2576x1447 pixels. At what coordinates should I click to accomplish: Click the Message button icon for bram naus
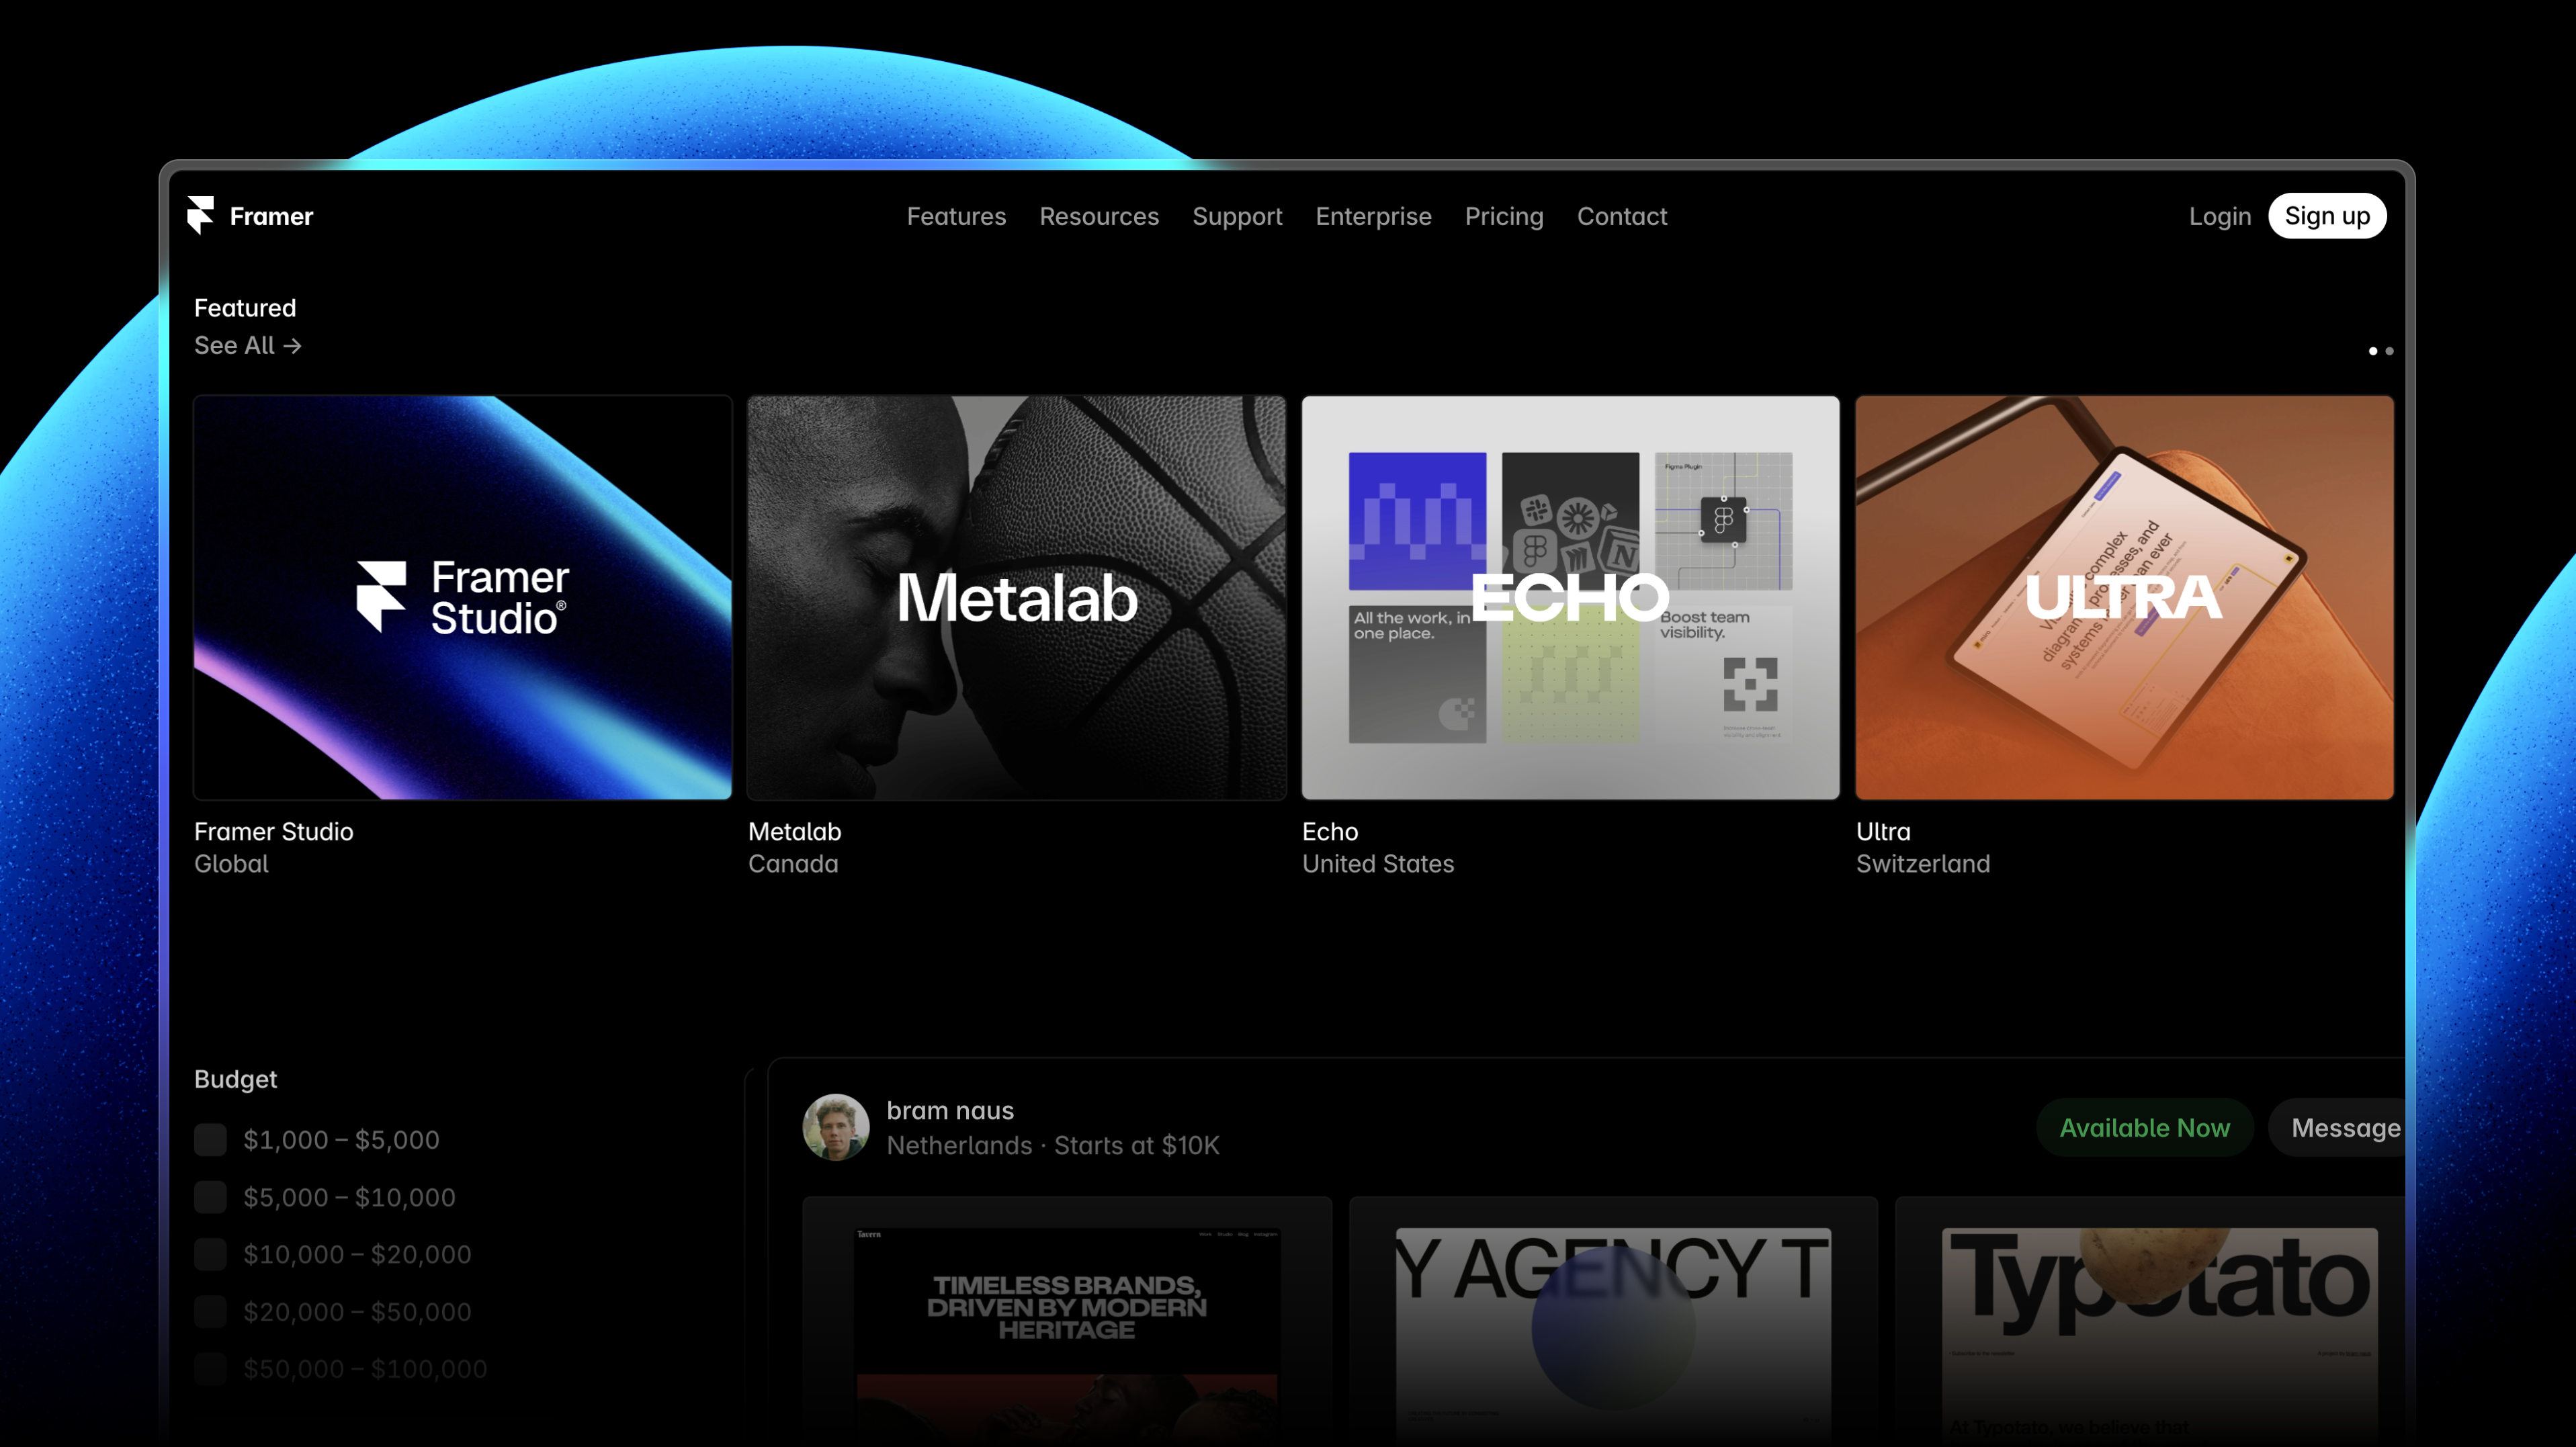(x=2344, y=1127)
